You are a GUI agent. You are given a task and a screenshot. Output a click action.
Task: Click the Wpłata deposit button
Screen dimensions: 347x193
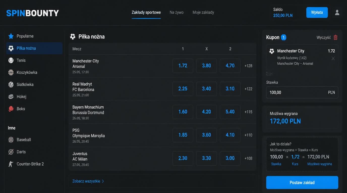317,12
